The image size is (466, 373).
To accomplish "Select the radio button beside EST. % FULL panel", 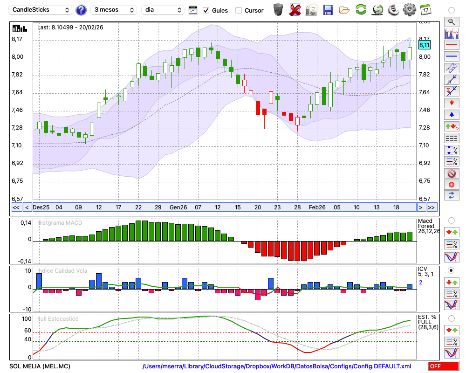I will (451, 318).
